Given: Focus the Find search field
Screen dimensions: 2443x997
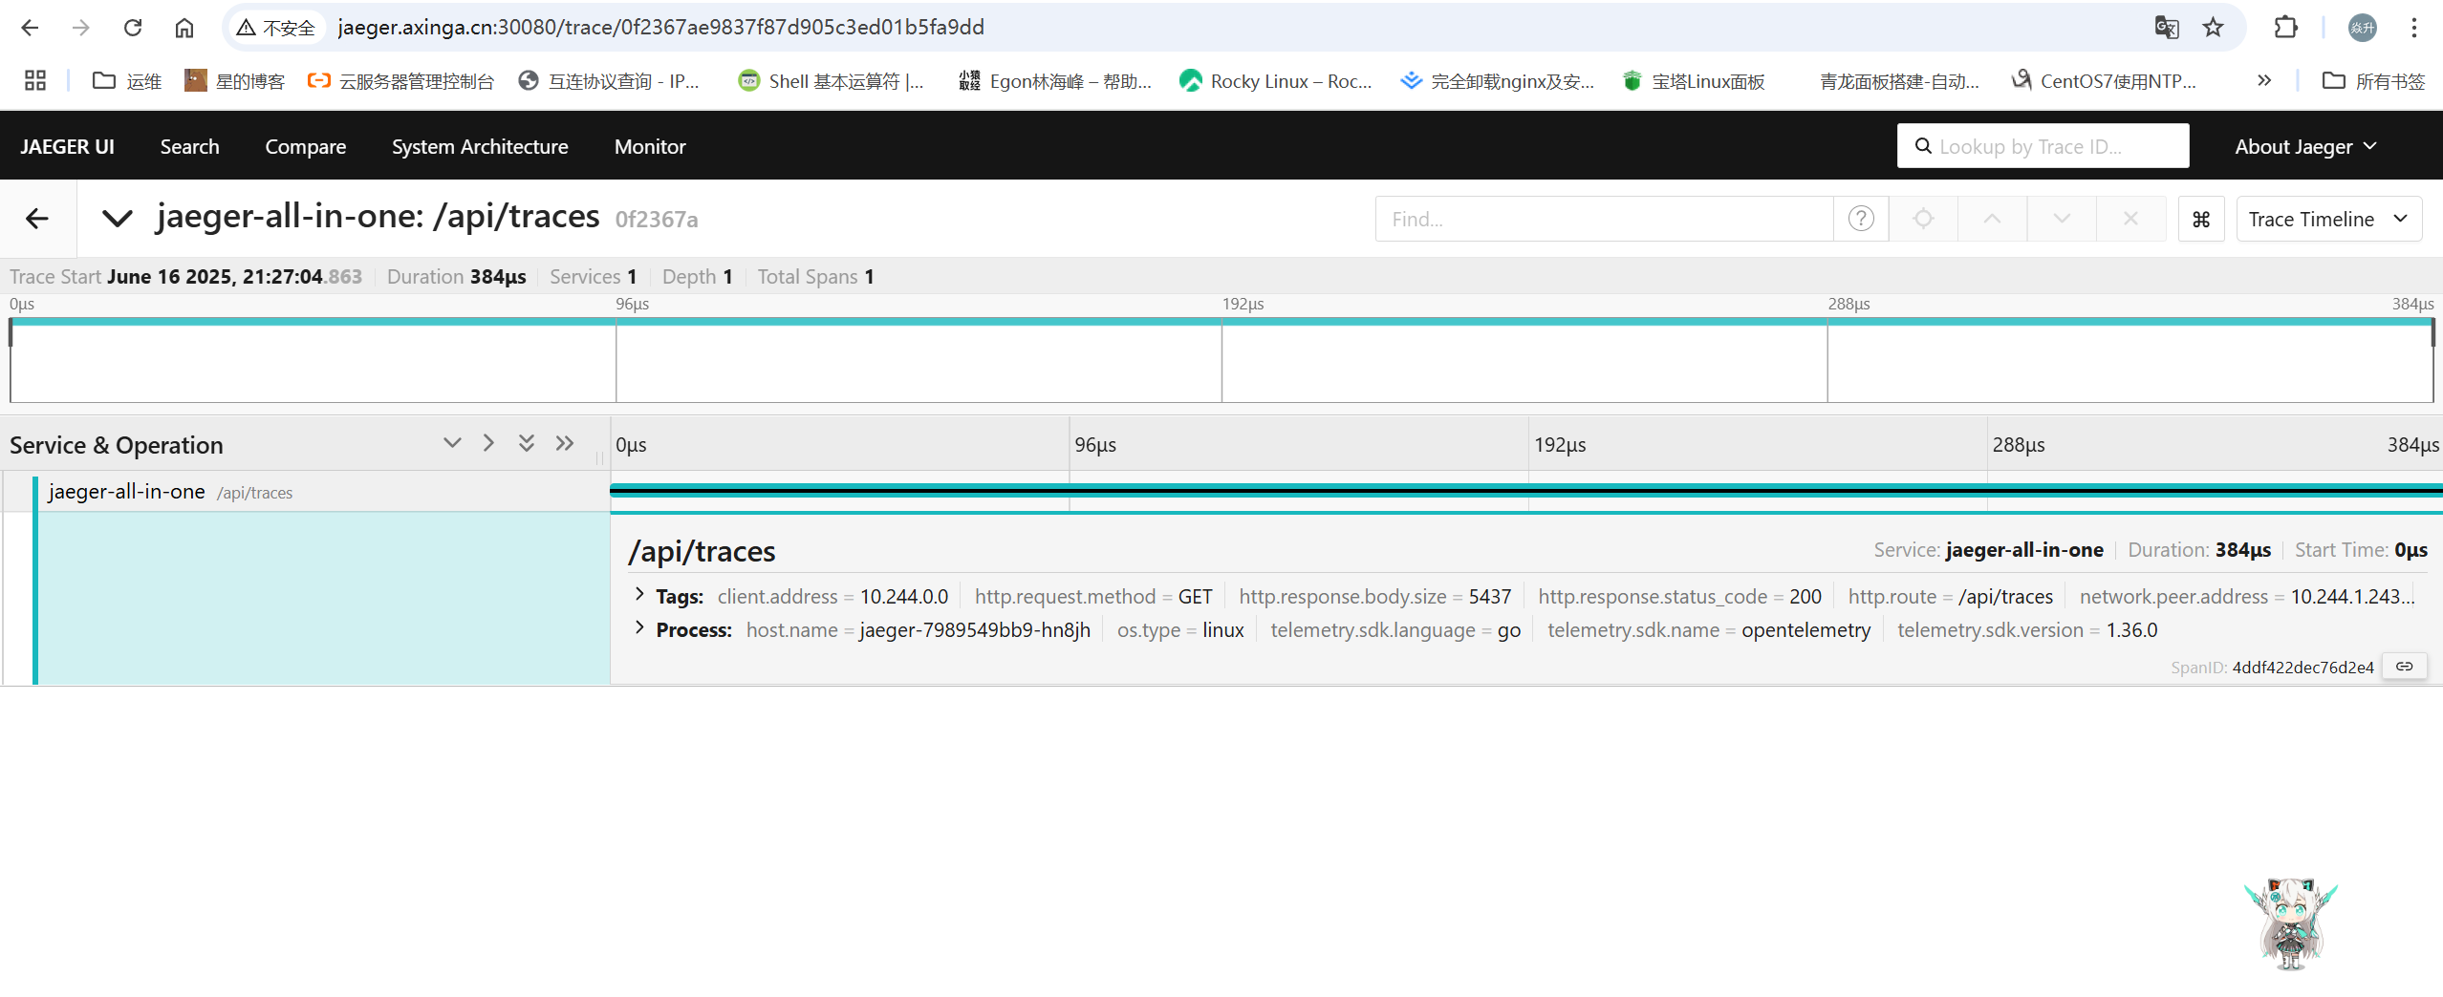Looking at the screenshot, I should tap(1604, 219).
